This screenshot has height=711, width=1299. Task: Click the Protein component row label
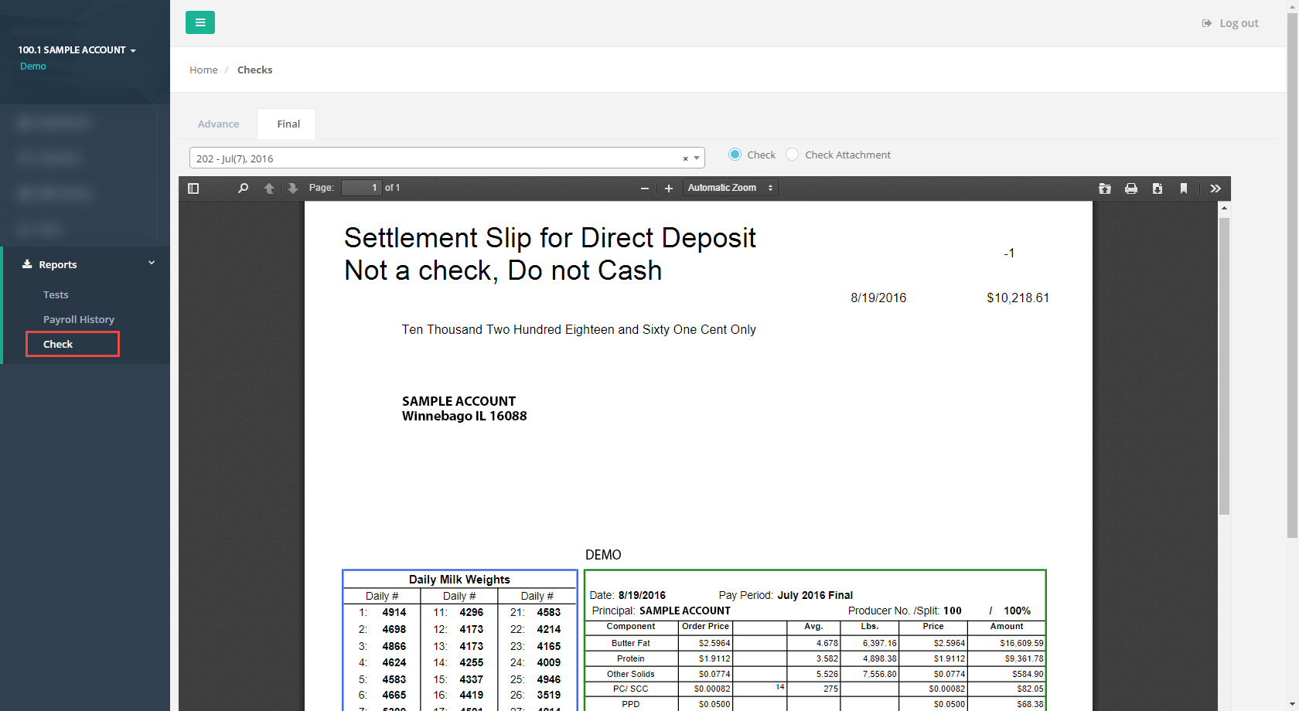tap(631, 658)
